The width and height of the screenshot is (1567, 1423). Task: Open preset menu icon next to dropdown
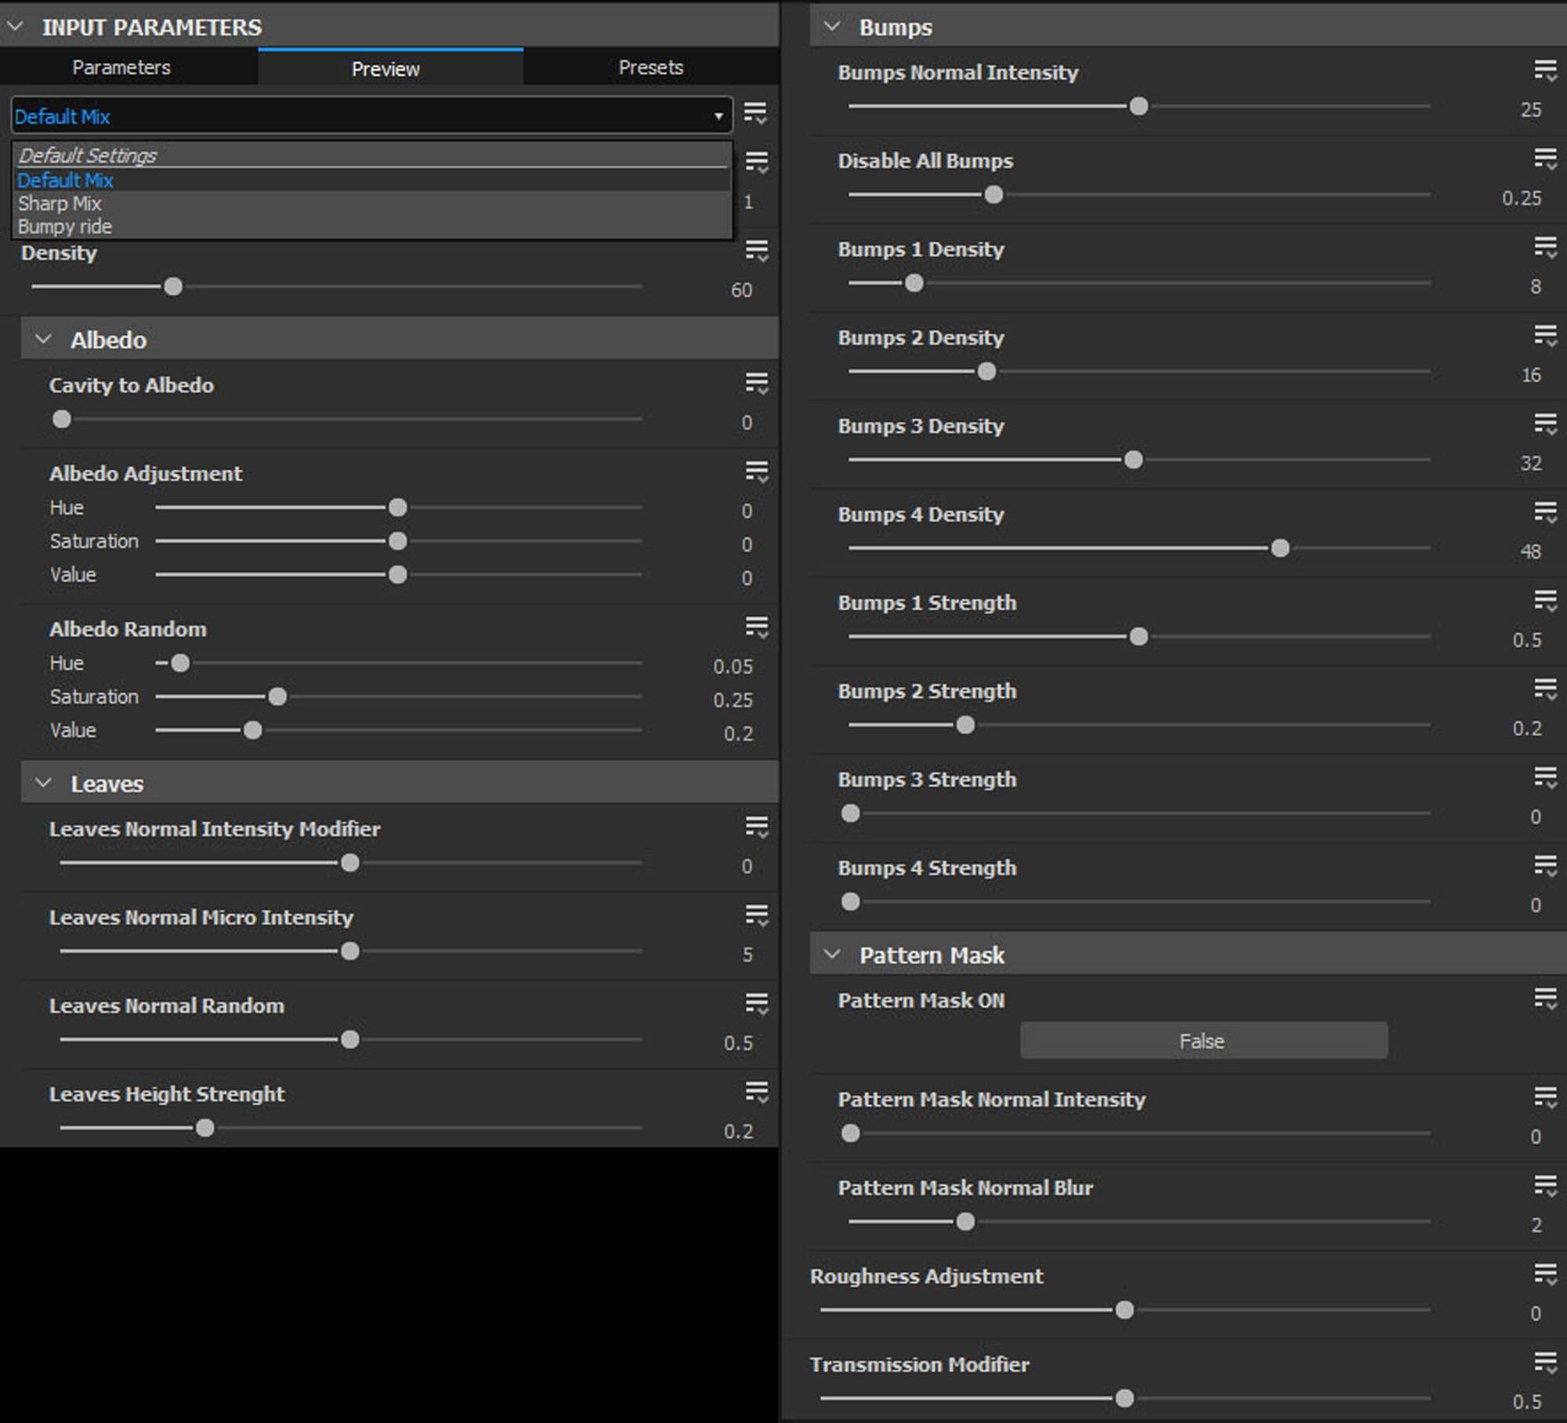(x=755, y=114)
